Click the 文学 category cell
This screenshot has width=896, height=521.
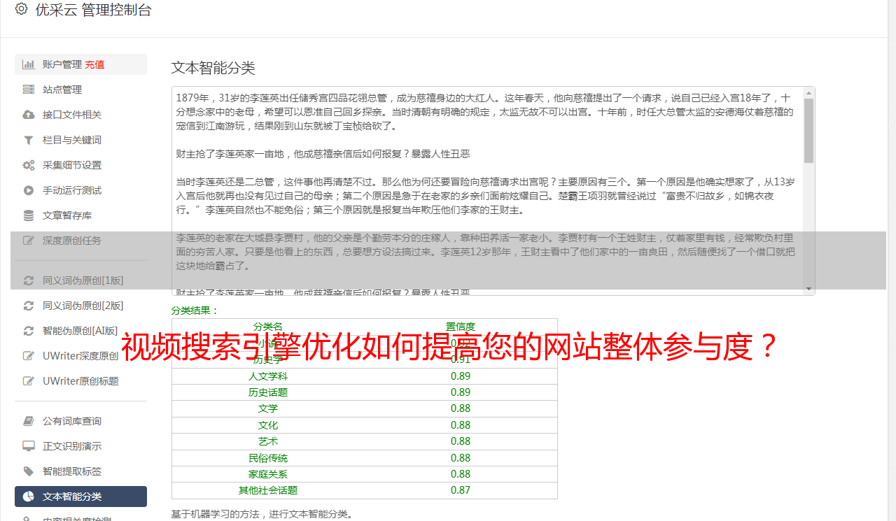(268, 408)
